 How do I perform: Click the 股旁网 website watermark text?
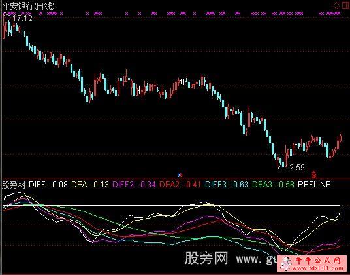pos(230,259)
